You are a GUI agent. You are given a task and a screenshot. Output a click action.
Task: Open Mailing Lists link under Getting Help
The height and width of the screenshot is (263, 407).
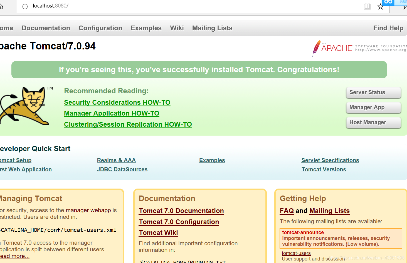pyautogui.click(x=329, y=211)
